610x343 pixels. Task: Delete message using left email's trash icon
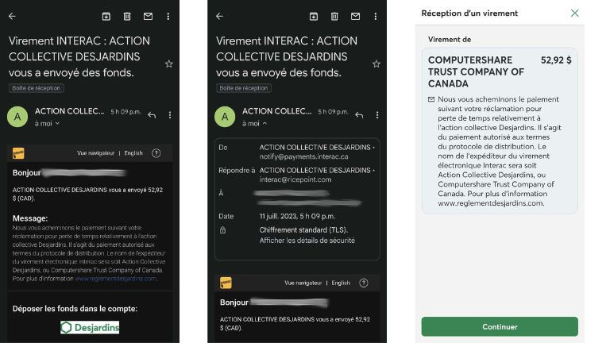coord(127,17)
